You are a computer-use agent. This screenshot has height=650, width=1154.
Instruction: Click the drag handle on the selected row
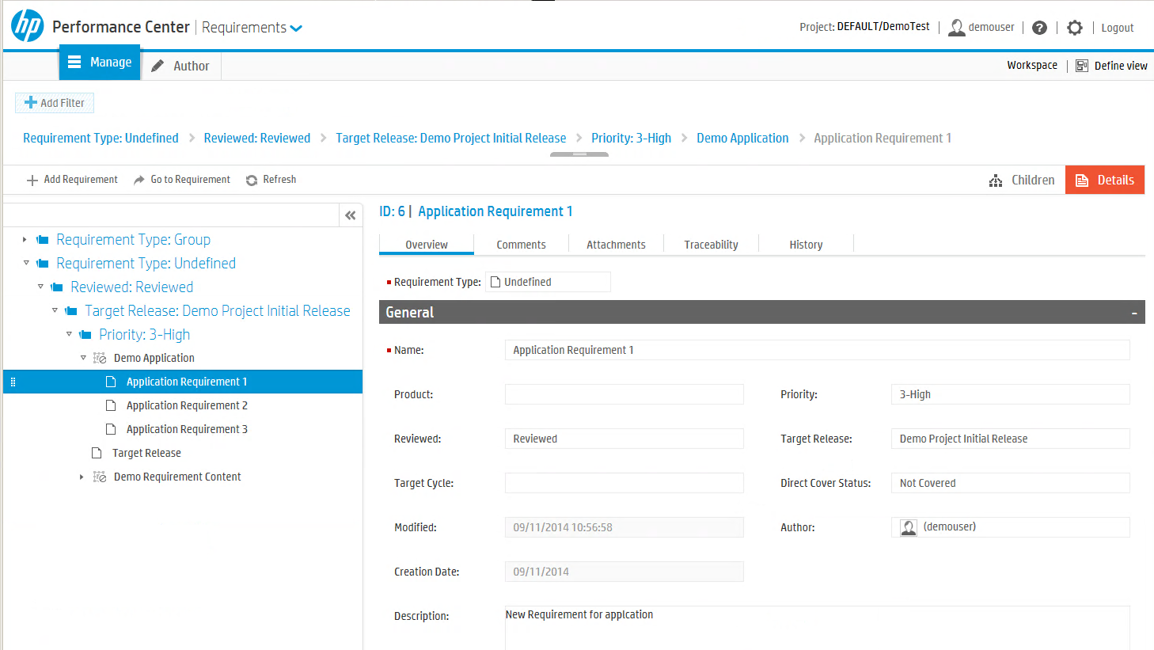click(13, 382)
